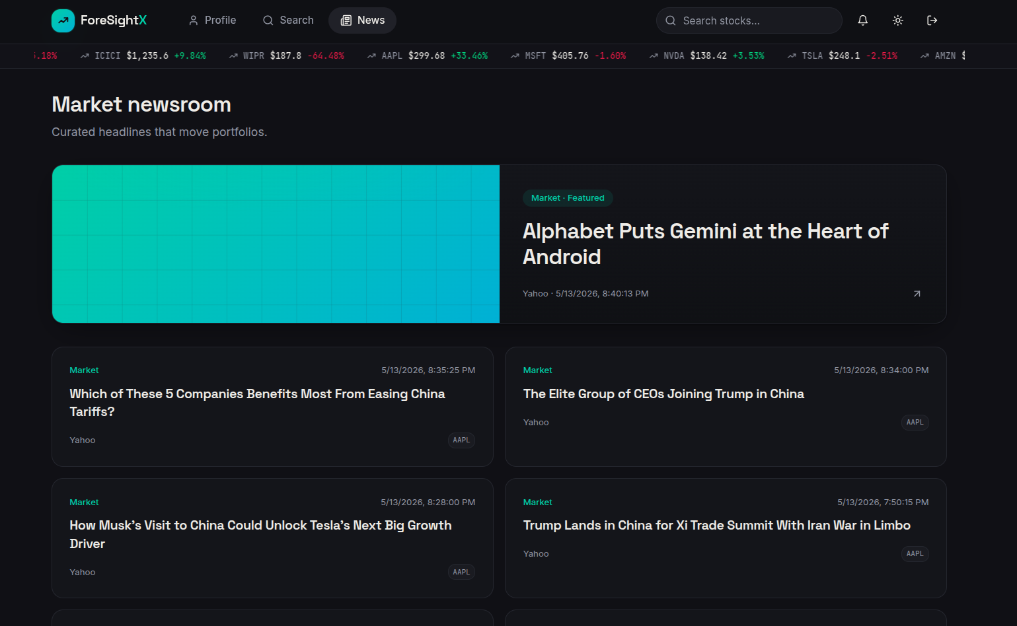Image resolution: width=1017 pixels, height=626 pixels.
Task: Click the trend icon beside WIPR ticker
Action: [x=233, y=56]
